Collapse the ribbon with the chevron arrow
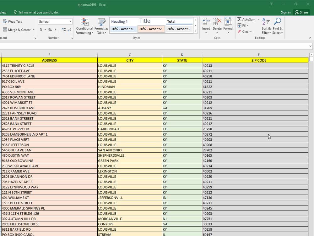Image resolution: width=314 pixels, height=236 pixels. [x=310, y=37]
